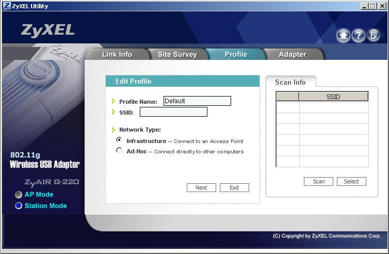Maximize the ZyXEL Utility window

(x=372, y=6)
